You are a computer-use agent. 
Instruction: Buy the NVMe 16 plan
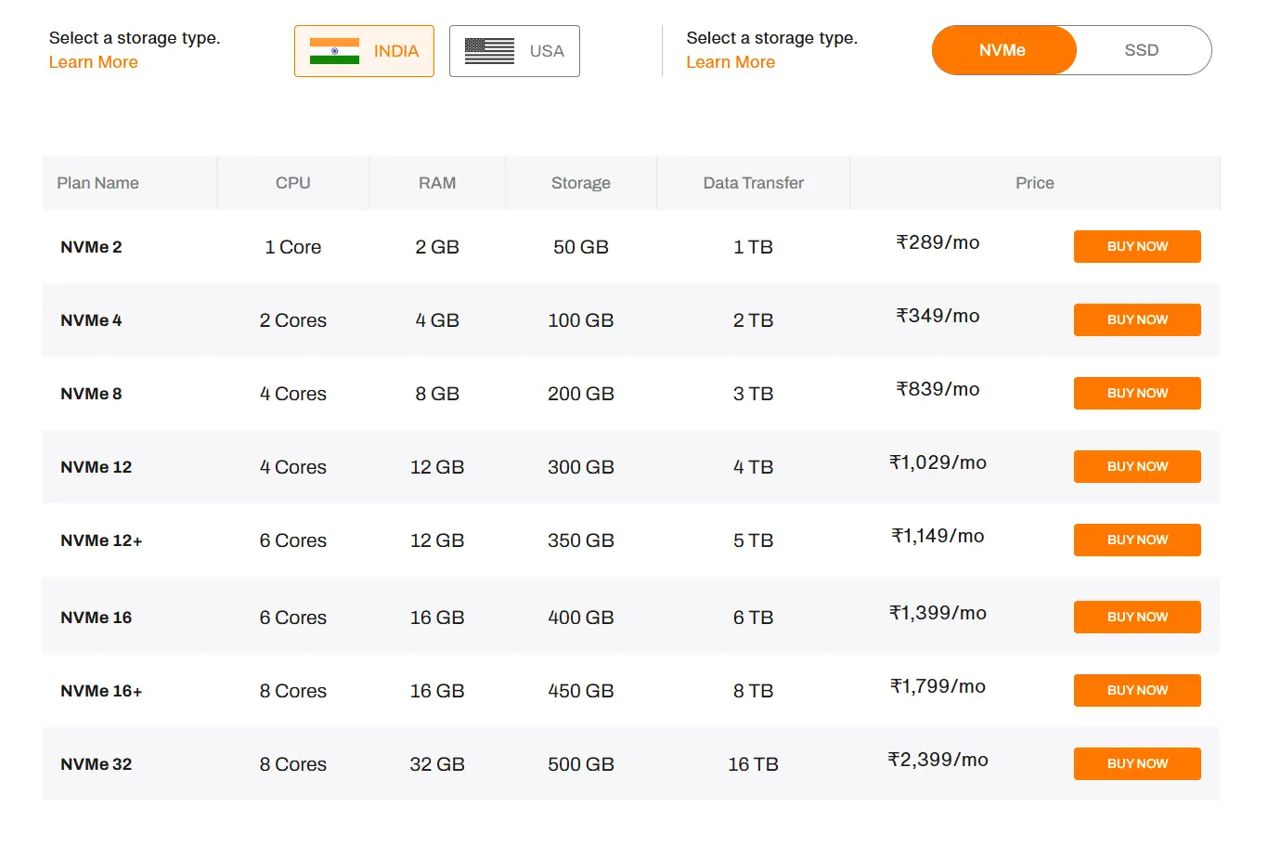coord(1136,617)
